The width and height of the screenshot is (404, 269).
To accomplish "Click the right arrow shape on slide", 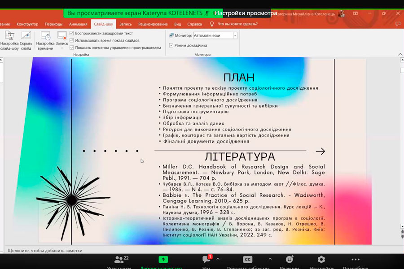I will [x=320, y=151].
